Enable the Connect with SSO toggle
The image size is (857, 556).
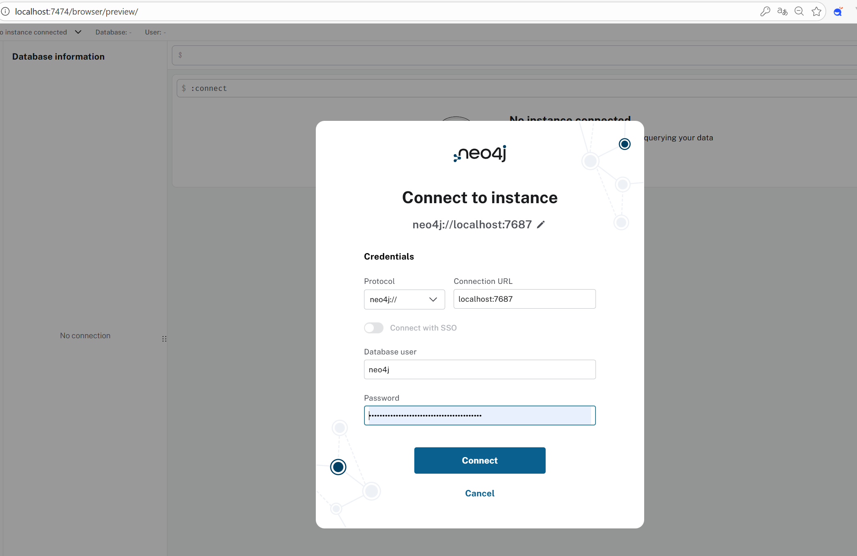[373, 328]
